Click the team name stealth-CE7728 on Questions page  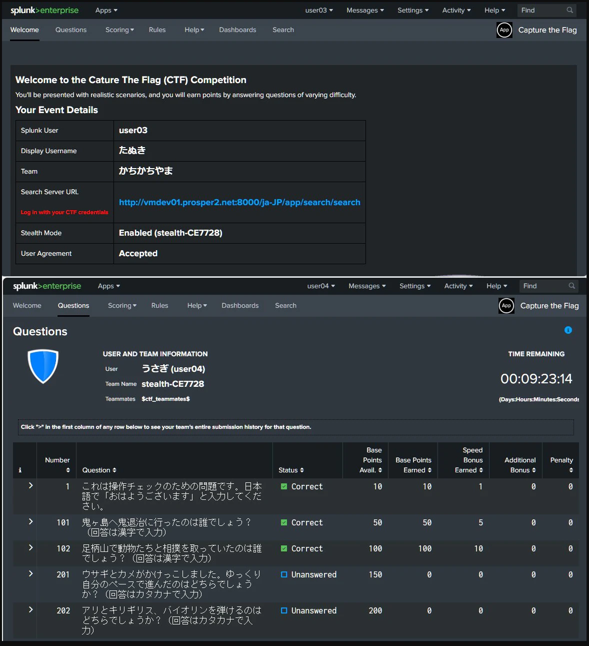(x=172, y=384)
